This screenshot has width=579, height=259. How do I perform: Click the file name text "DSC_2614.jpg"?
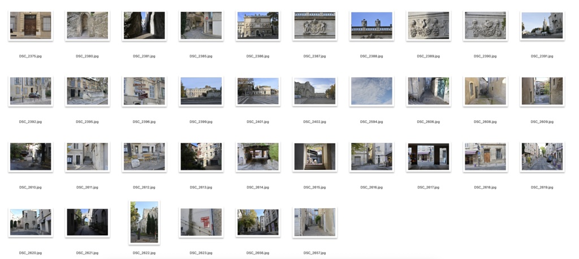tap(258, 187)
